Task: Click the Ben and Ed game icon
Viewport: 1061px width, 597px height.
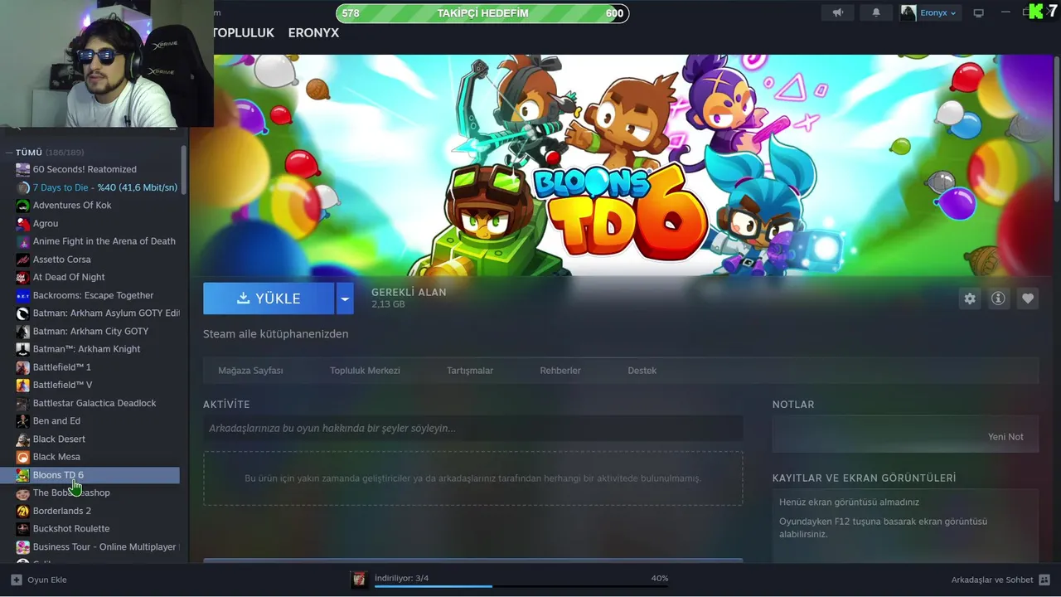Action: pos(23,420)
